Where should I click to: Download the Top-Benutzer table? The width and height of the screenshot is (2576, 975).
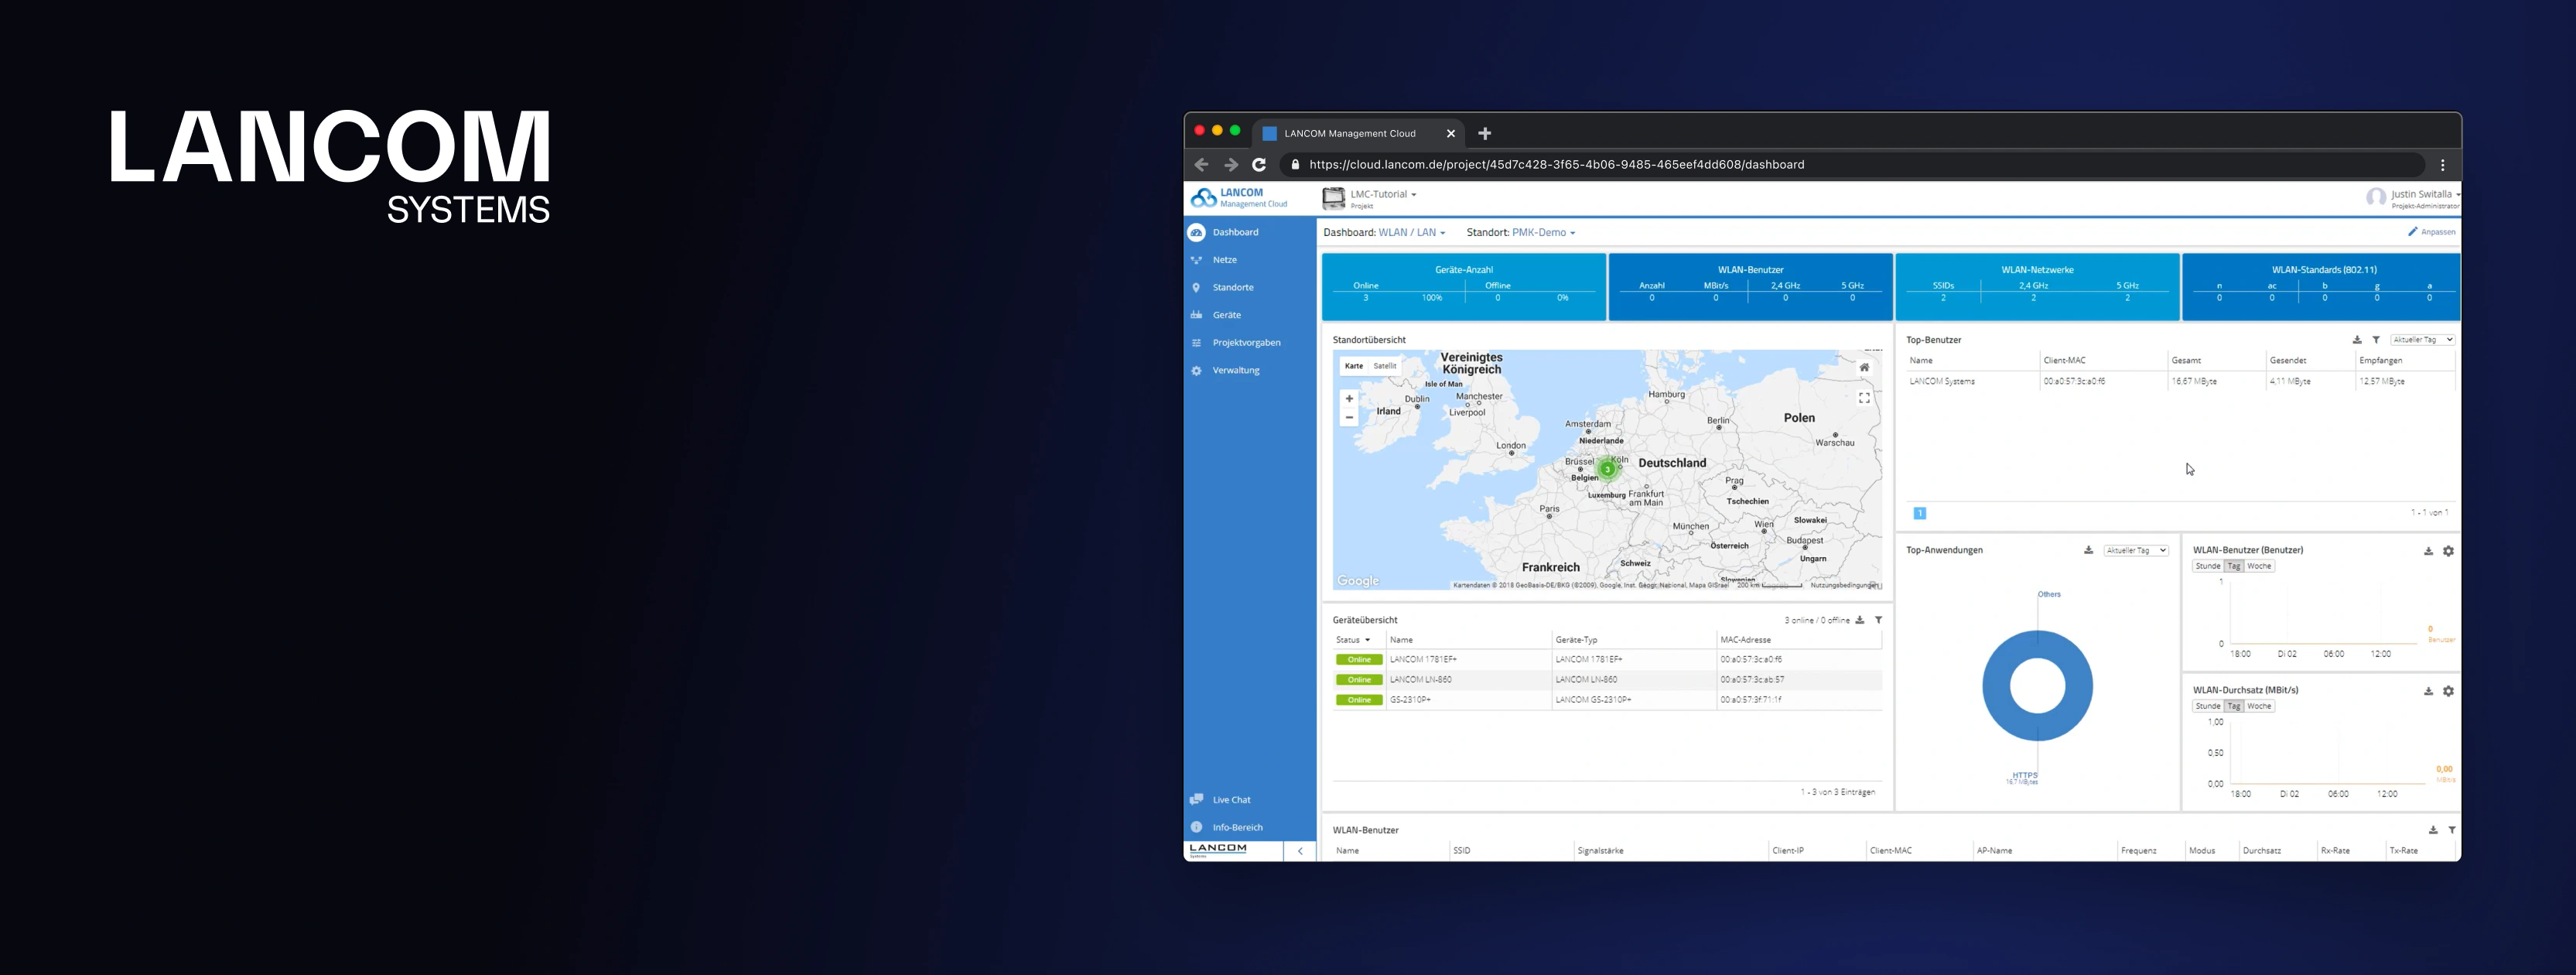pos(2357,340)
